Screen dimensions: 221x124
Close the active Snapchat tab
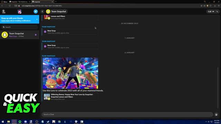coord(52,2)
